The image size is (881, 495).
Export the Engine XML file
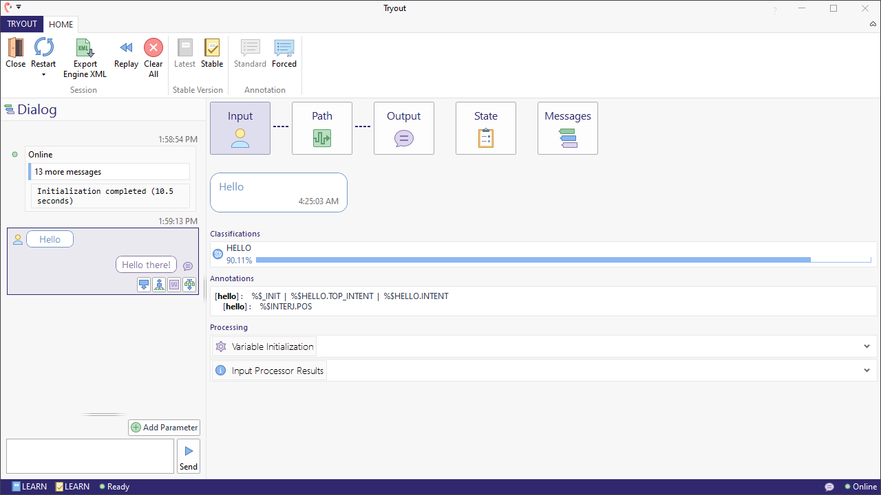point(85,48)
